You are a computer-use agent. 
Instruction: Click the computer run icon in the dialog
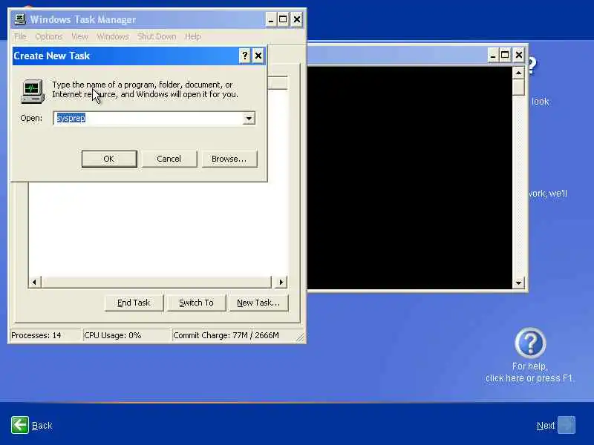click(33, 91)
